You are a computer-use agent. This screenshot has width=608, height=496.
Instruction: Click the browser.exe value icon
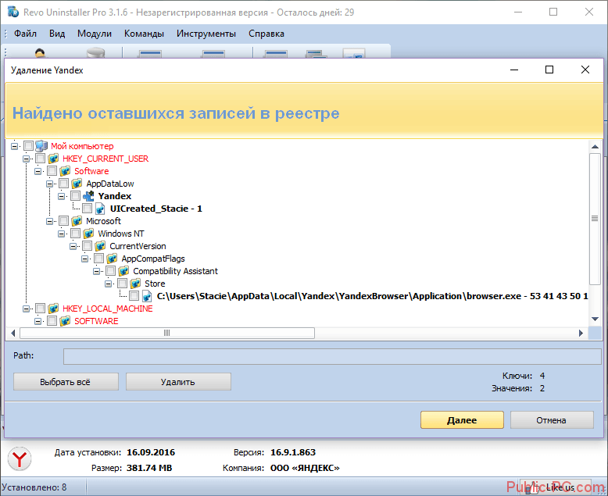click(x=147, y=296)
